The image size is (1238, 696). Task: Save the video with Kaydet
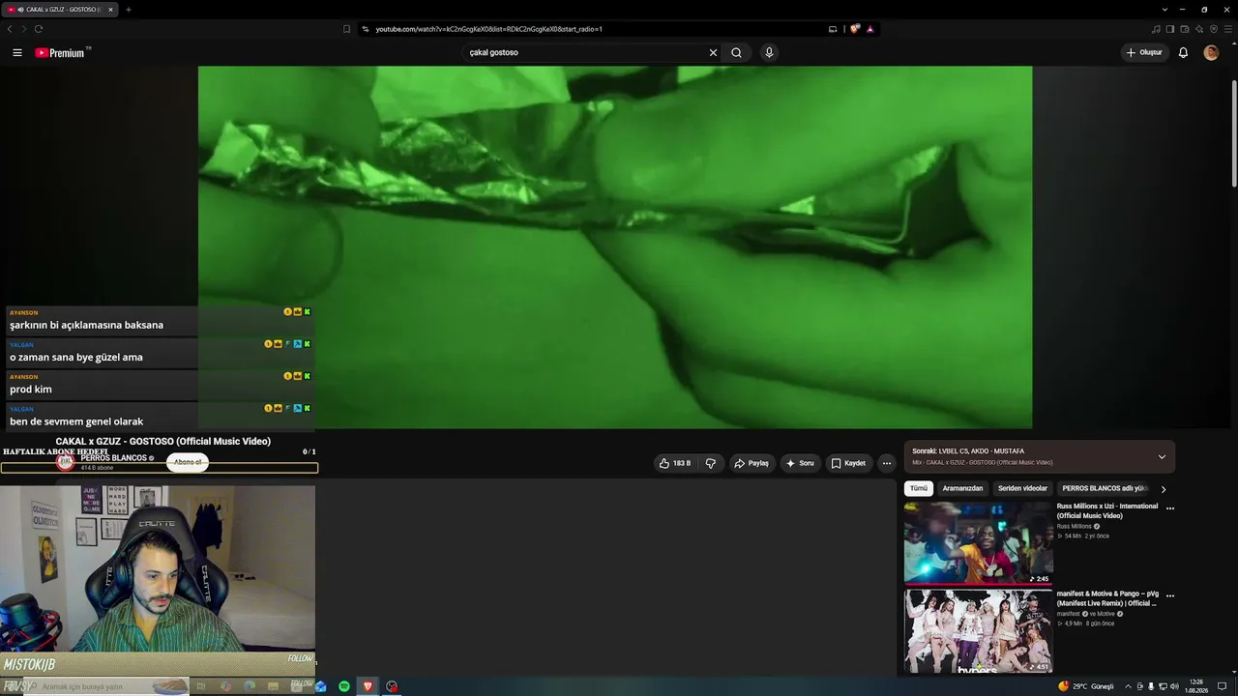pyautogui.click(x=848, y=463)
